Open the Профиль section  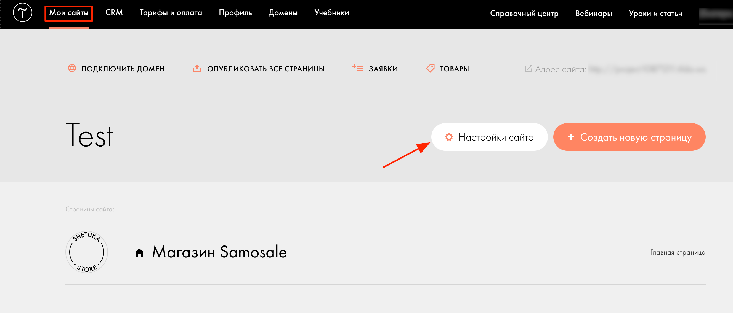235,13
